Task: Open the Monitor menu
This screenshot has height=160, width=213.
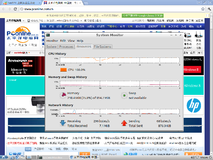Action: [52, 41]
